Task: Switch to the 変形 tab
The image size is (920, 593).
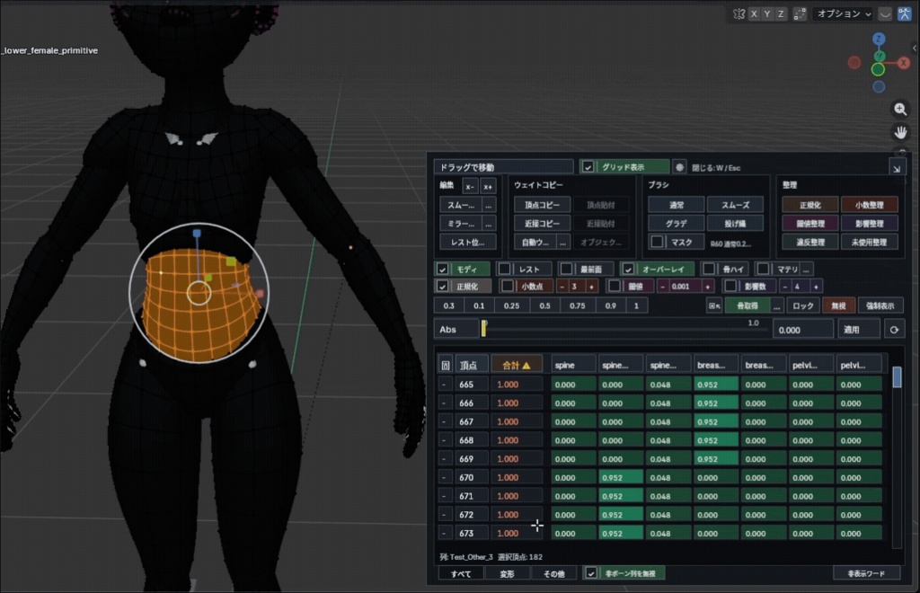Action: point(507,573)
